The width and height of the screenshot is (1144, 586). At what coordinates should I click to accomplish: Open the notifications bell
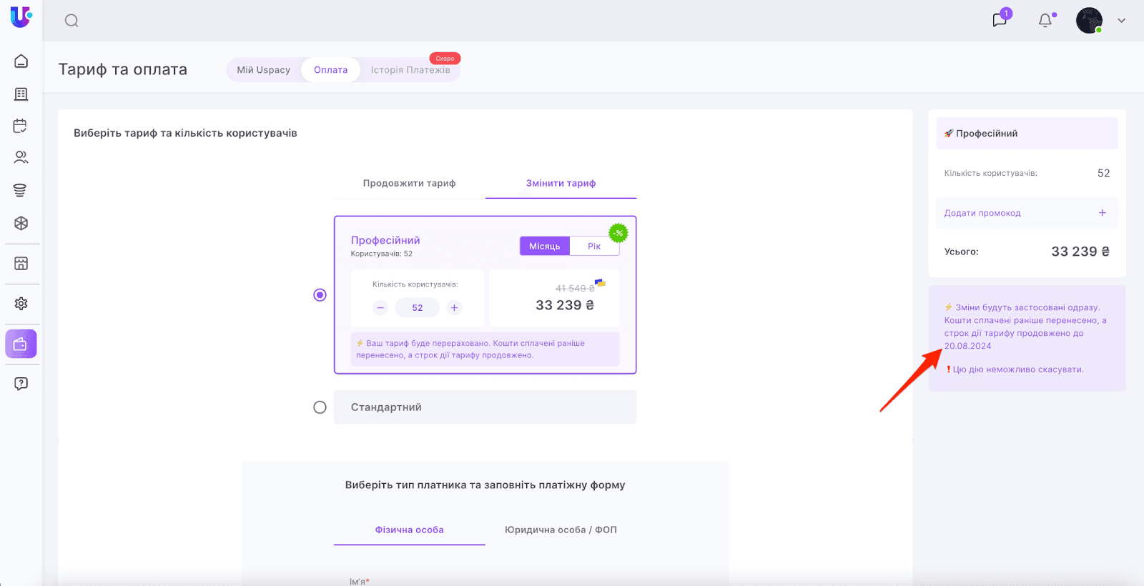pos(1045,20)
